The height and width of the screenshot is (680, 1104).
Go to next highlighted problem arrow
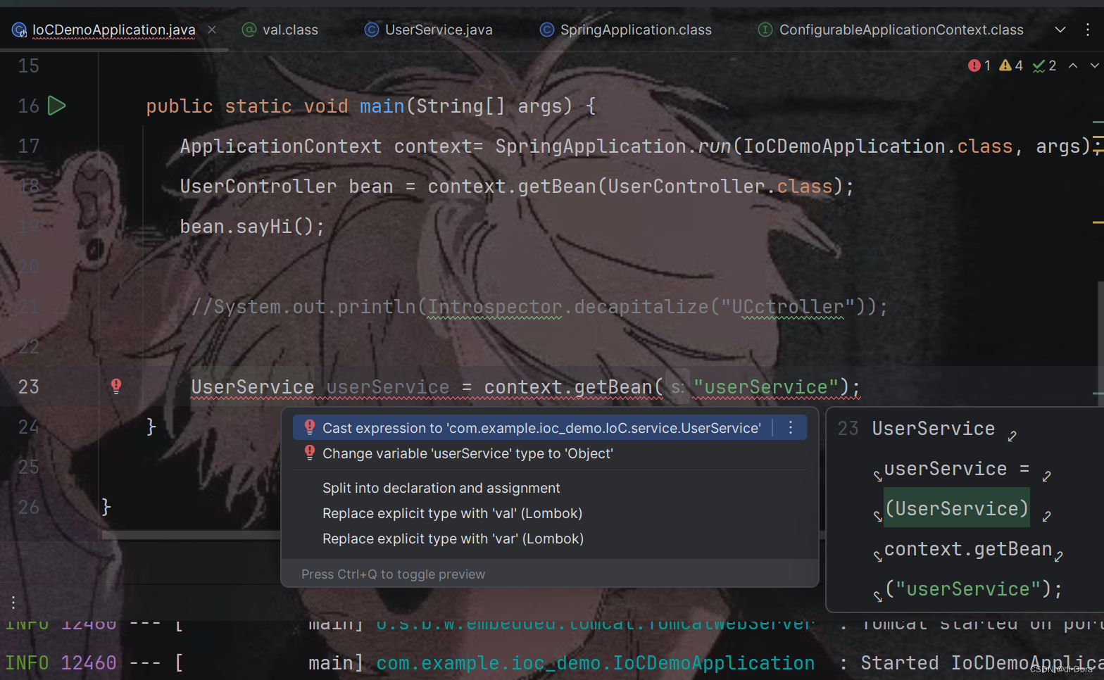[x=1094, y=65]
